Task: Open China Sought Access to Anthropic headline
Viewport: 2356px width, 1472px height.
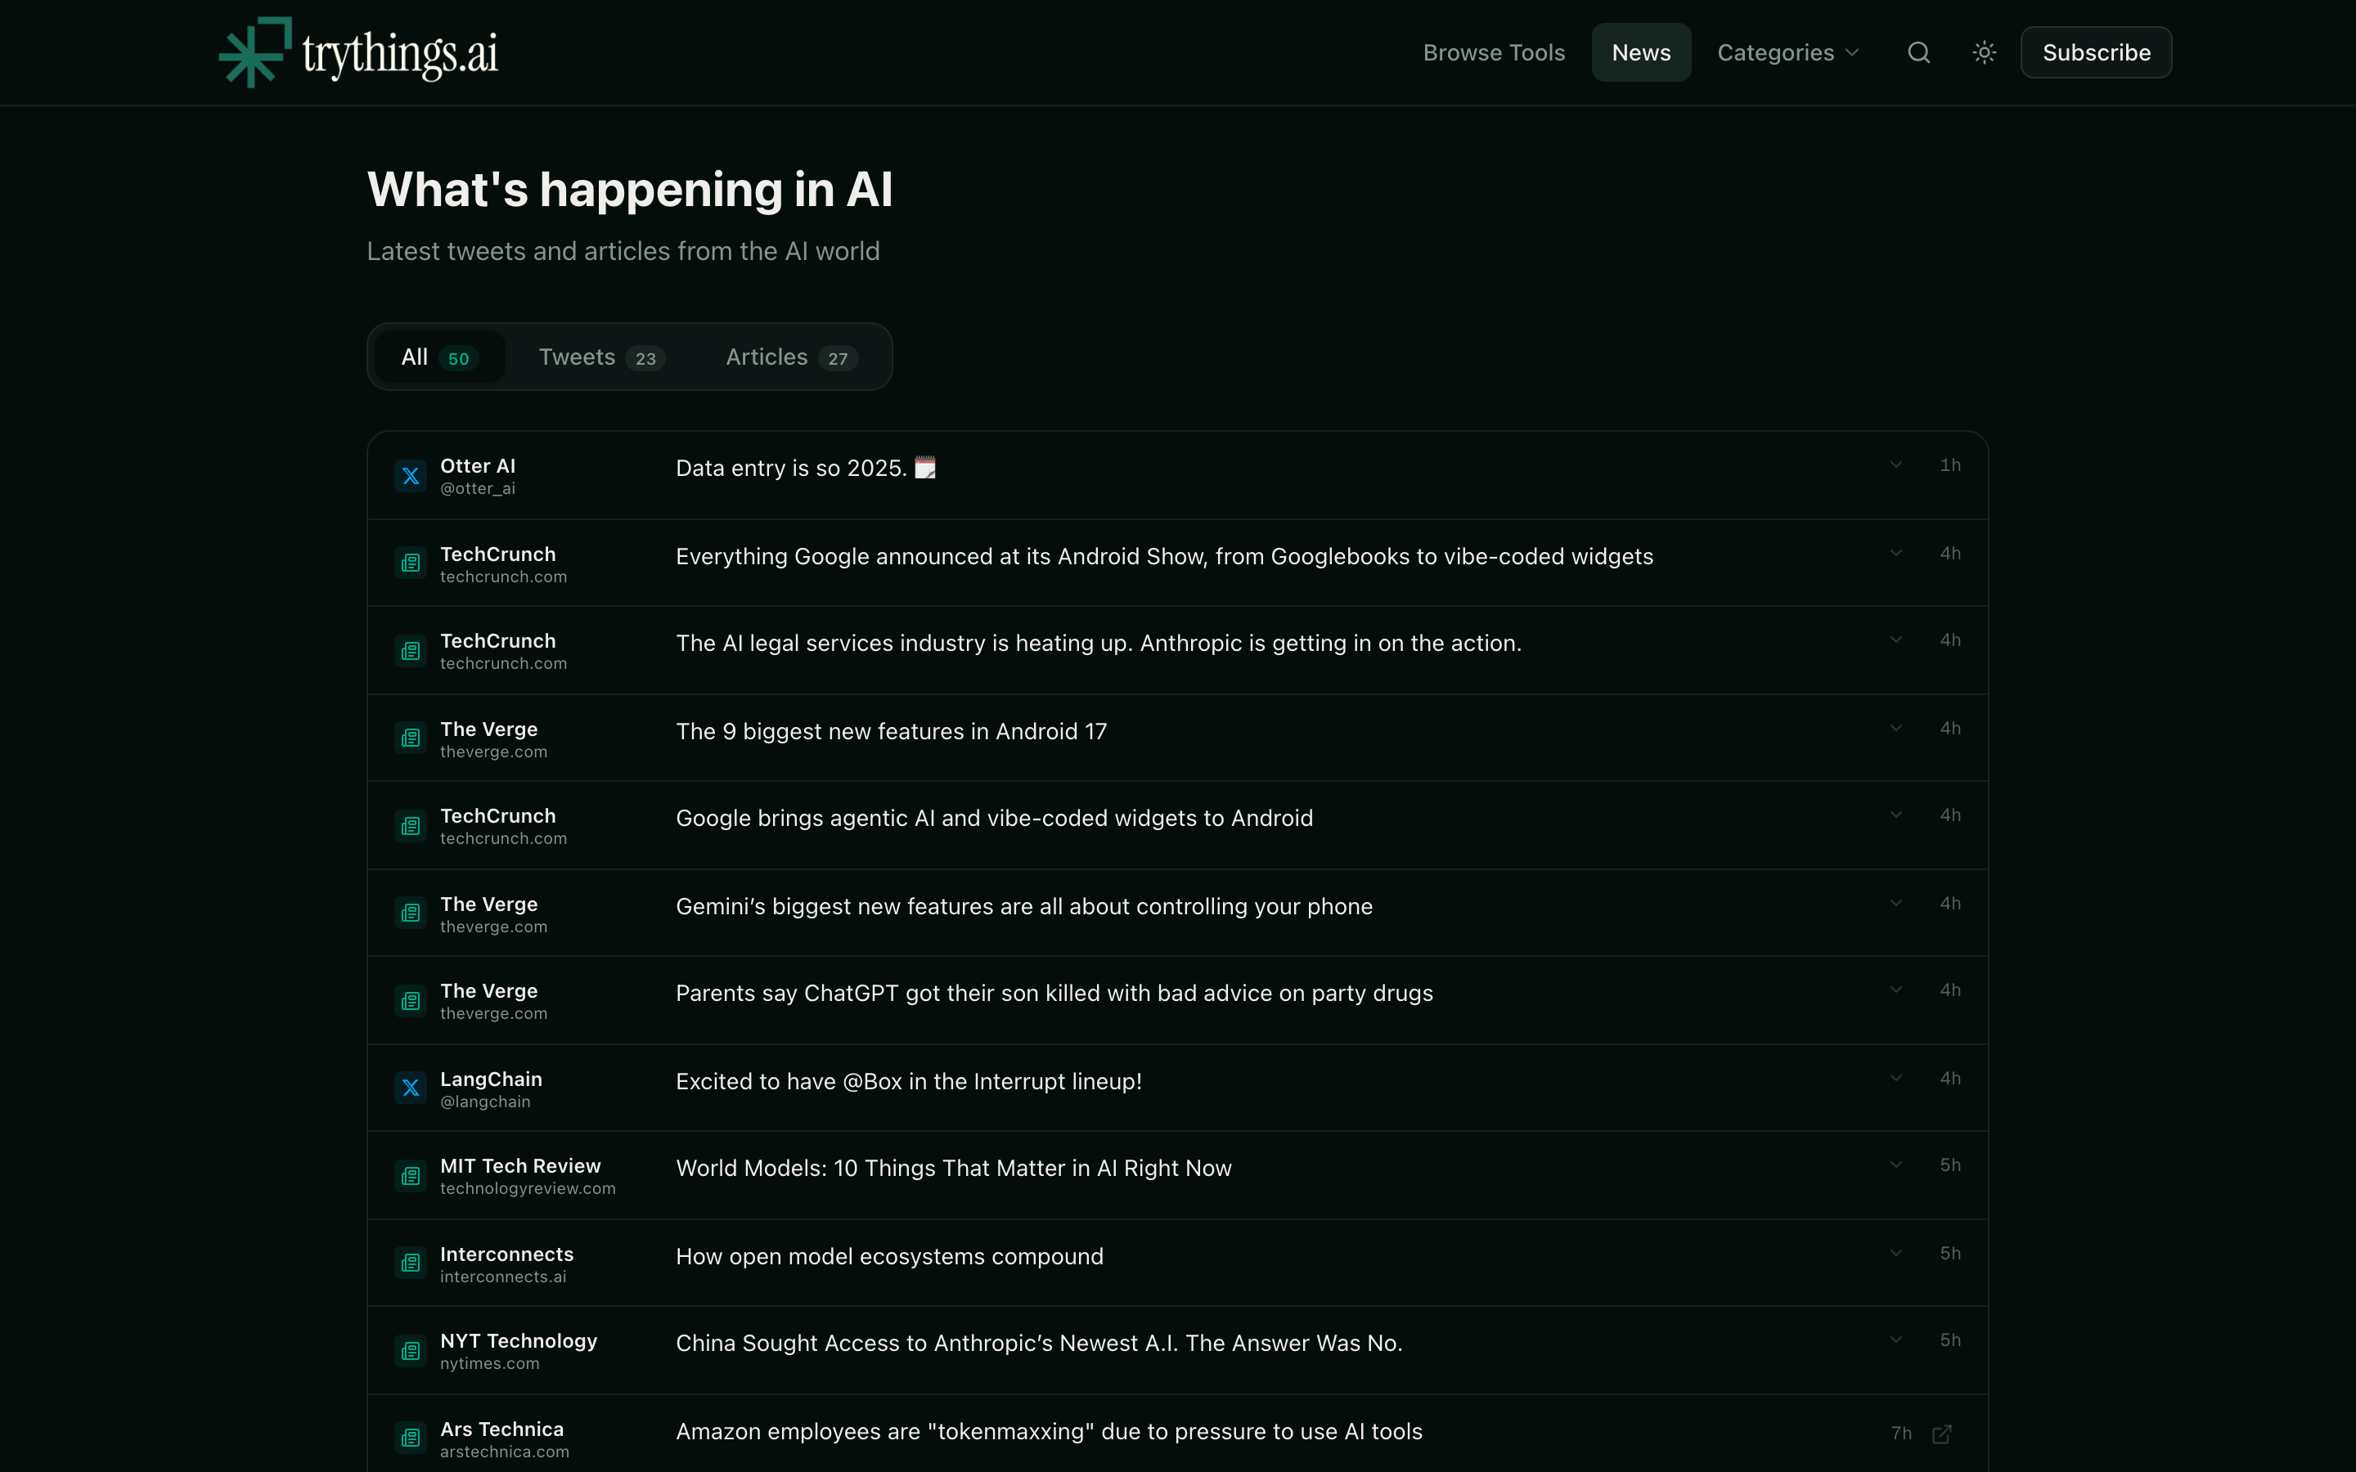Action: (1039, 1344)
